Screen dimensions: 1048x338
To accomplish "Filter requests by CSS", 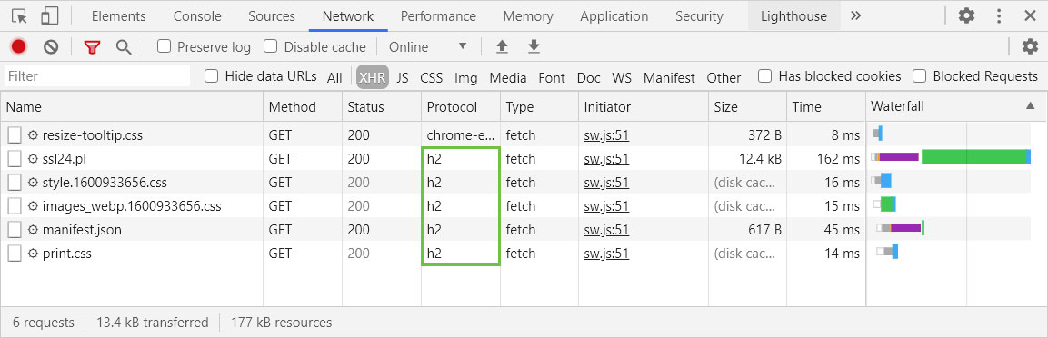I will pyautogui.click(x=431, y=77).
